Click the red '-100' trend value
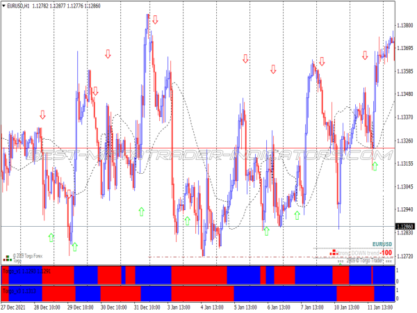 point(386,252)
